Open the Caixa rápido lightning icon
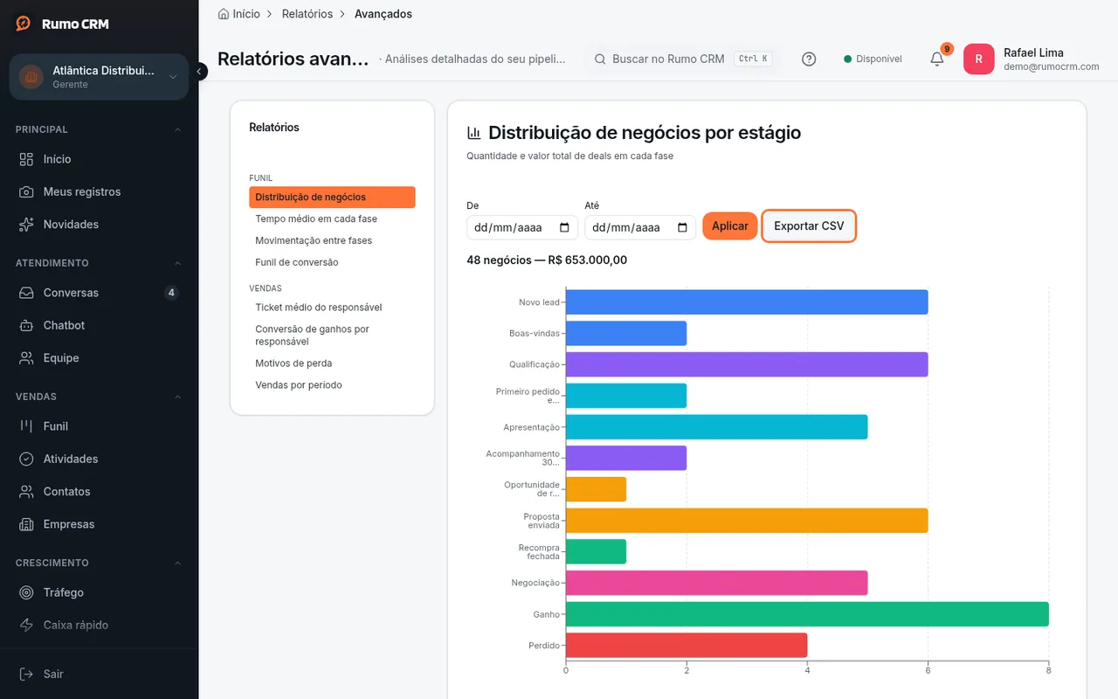The width and height of the screenshot is (1118, 699). tap(27, 625)
